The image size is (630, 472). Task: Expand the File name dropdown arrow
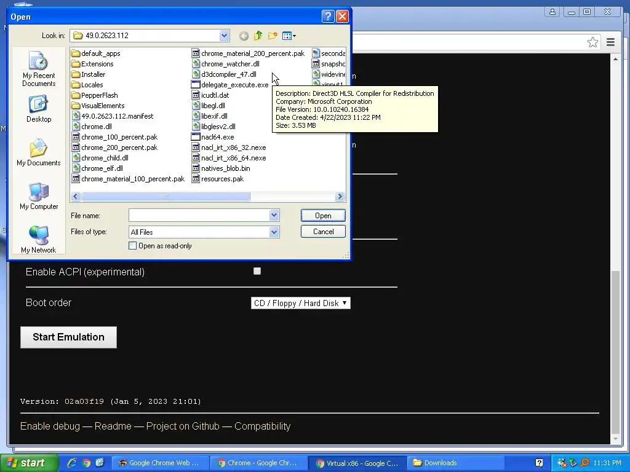pyautogui.click(x=274, y=216)
